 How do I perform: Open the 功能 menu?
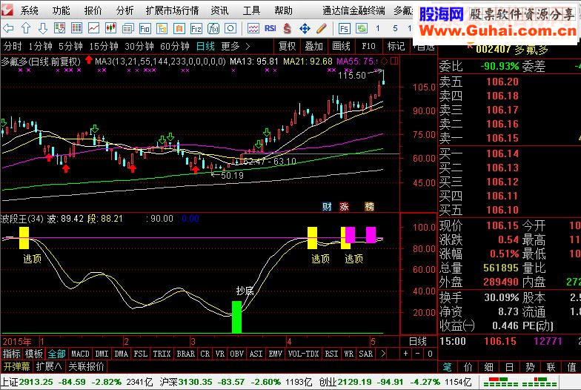(x=61, y=10)
